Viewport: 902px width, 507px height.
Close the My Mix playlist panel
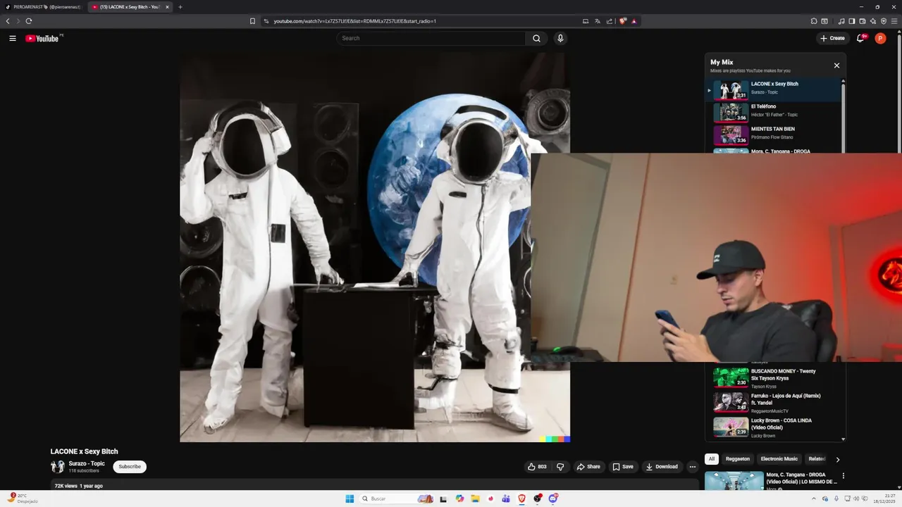pos(836,65)
